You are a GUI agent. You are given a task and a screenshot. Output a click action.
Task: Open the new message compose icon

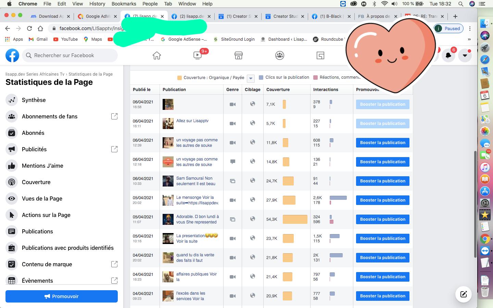tap(464, 294)
